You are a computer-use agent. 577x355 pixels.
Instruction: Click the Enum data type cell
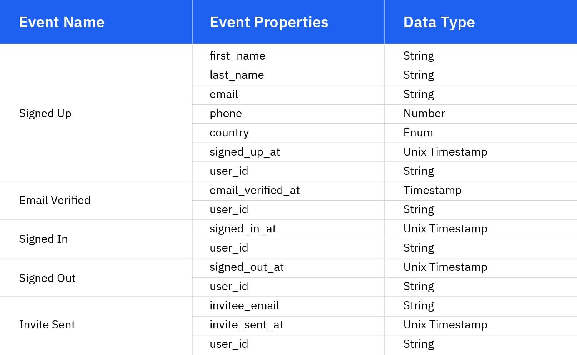pos(418,133)
